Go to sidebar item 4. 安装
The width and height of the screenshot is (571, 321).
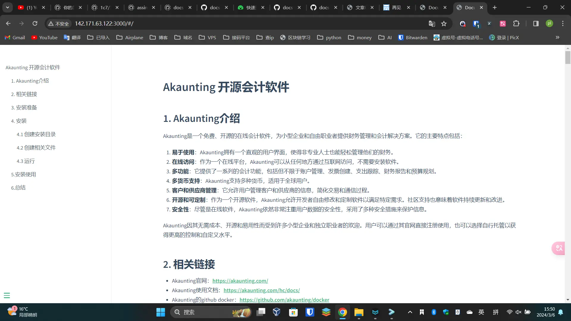(19, 121)
